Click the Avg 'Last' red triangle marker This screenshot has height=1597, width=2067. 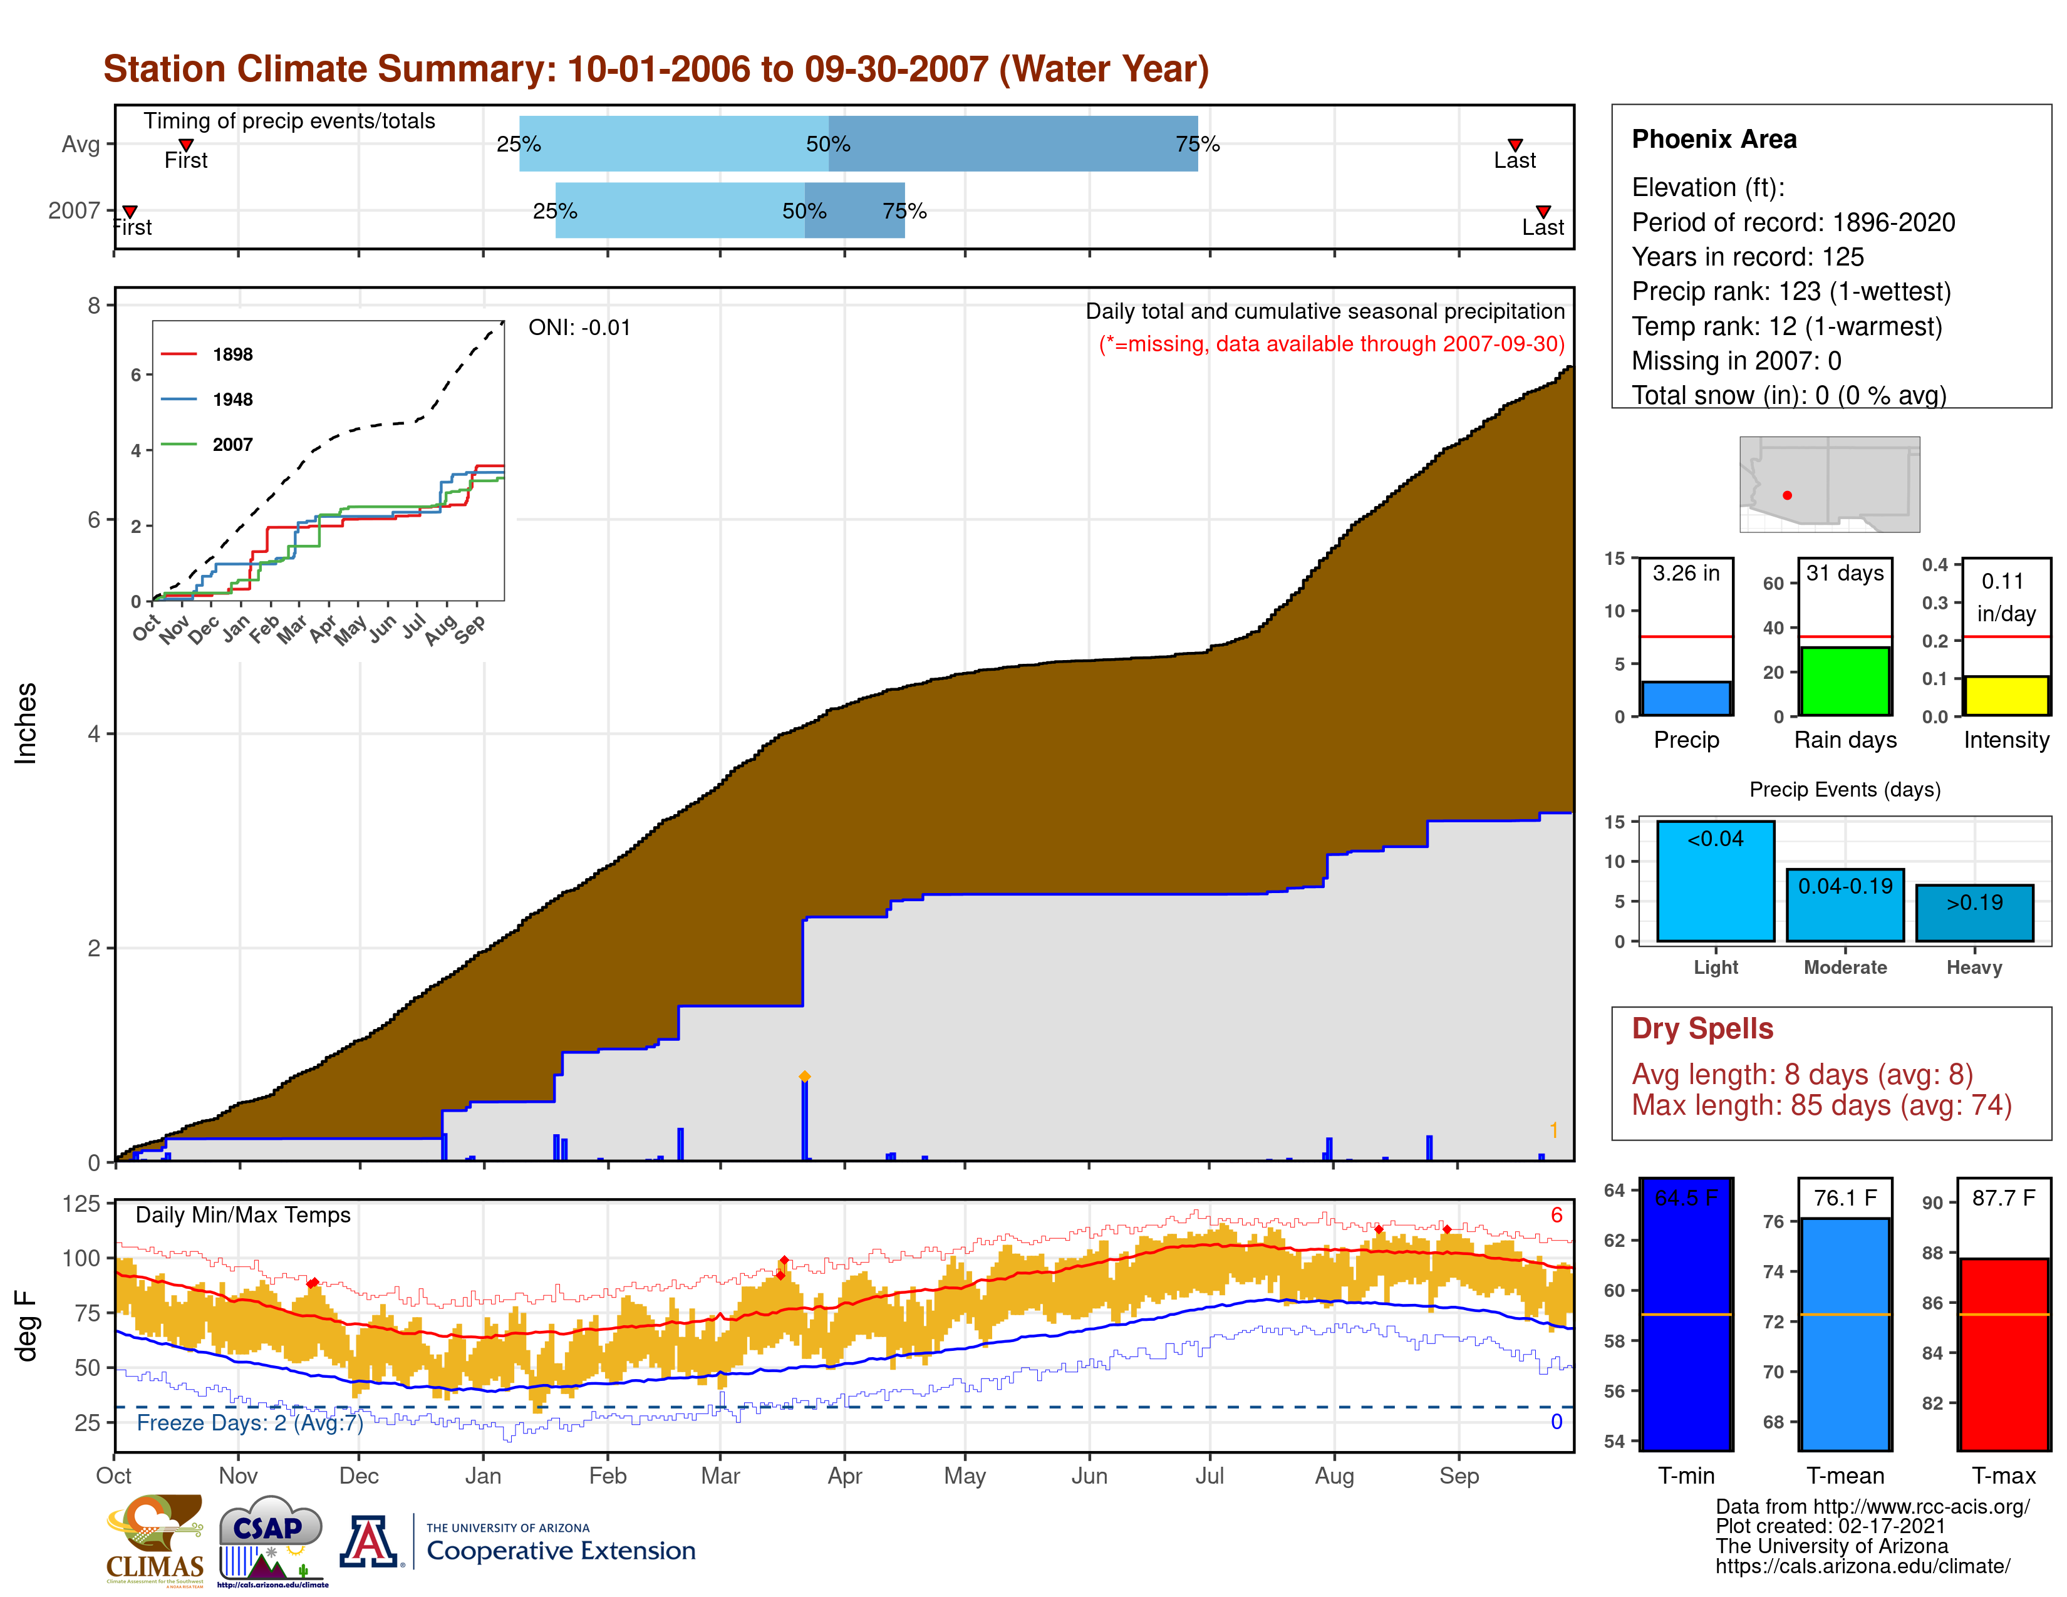(1515, 145)
